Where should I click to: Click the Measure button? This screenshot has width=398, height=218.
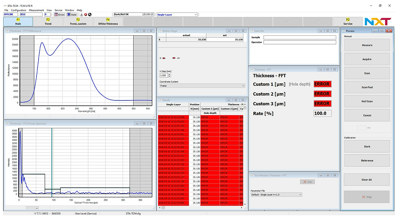367,45
